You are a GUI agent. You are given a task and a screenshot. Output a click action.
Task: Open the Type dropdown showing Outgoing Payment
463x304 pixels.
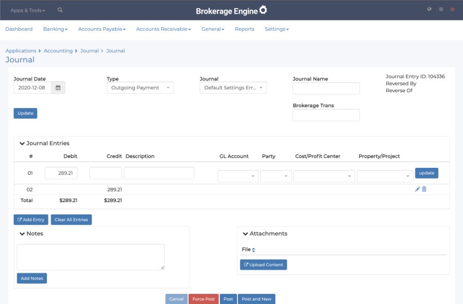140,88
